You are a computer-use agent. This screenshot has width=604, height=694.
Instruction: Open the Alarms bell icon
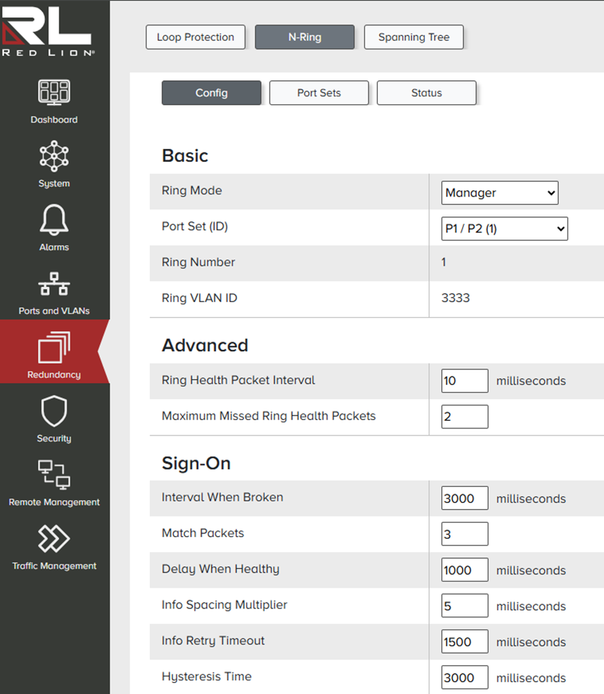54,220
